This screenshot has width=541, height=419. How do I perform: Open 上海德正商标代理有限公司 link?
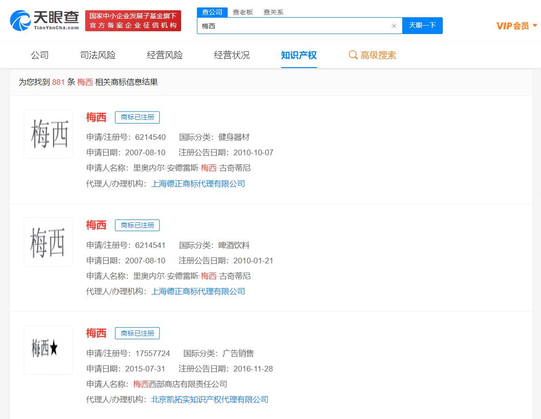(199, 183)
